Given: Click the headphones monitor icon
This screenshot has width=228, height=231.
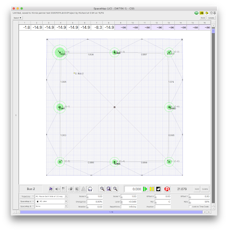Looking at the screenshot, I should [x=90, y=189].
